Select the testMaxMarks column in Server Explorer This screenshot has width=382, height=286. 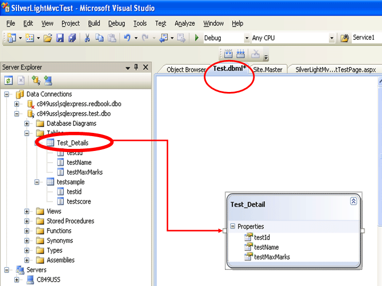coord(85,172)
